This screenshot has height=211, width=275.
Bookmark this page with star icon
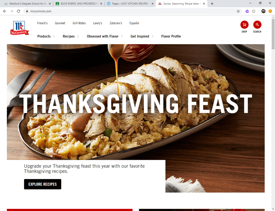(238, 11)
